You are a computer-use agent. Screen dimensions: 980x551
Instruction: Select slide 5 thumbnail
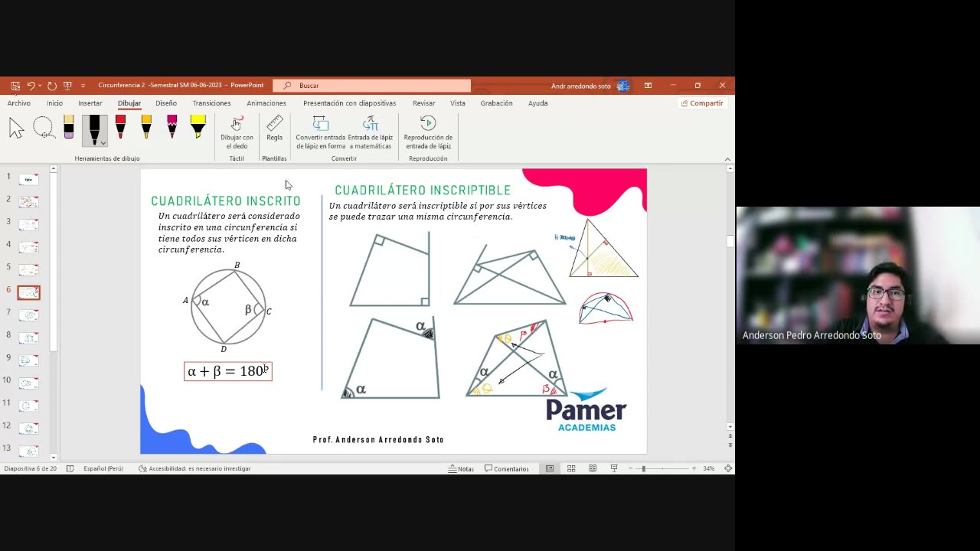(x=28, y=269)
